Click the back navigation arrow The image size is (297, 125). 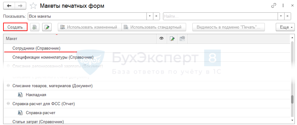pyautogui.click(x=8, y=6)
